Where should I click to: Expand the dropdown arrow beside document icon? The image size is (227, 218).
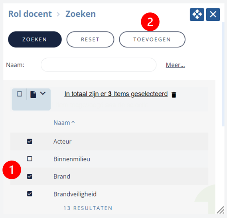[x=43, y=93]
